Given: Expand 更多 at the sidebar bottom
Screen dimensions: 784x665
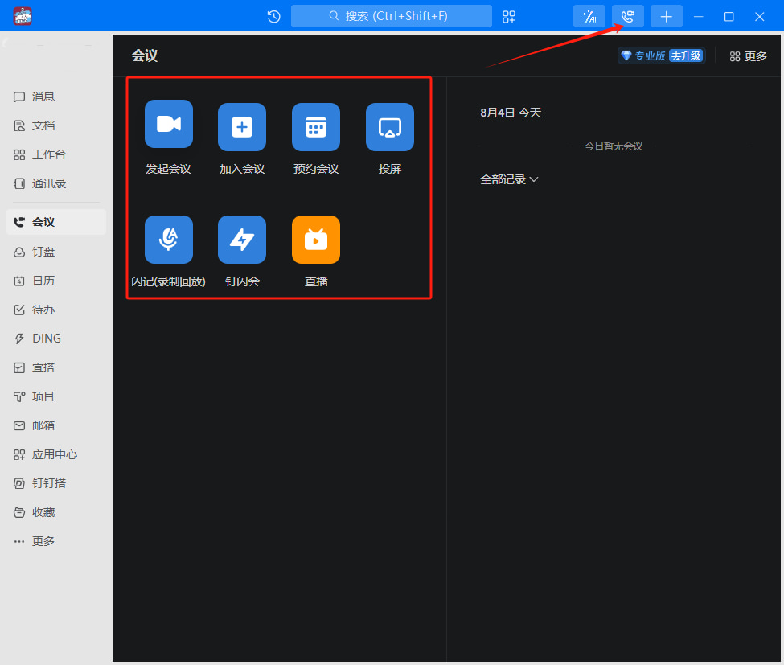Looking at the screenshot, I should click(35, 541).
